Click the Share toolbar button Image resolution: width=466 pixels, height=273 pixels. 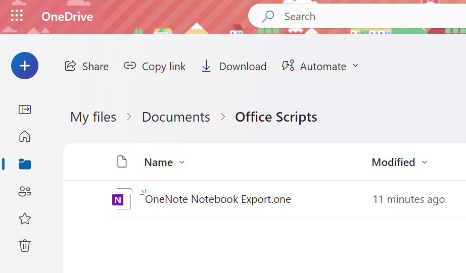[86, 66]
